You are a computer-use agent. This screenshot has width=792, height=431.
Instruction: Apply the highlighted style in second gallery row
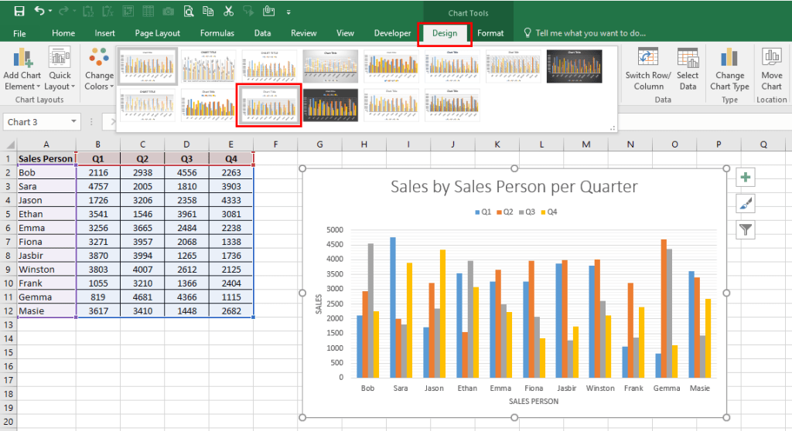(x=269, y=106)
